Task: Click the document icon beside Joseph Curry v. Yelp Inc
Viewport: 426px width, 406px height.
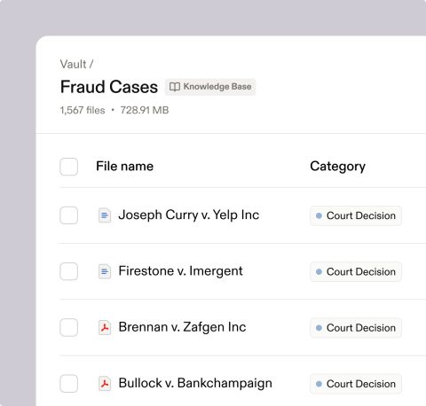Action: point(105,215)
